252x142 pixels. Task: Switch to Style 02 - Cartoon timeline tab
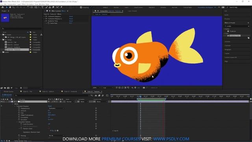pyautogui.click(x=48, y=92)
